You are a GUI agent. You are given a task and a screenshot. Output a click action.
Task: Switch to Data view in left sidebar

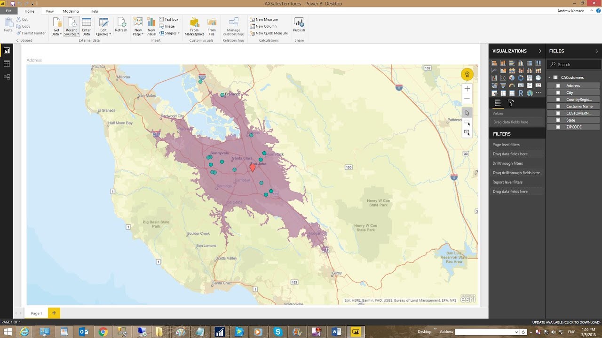7,63
